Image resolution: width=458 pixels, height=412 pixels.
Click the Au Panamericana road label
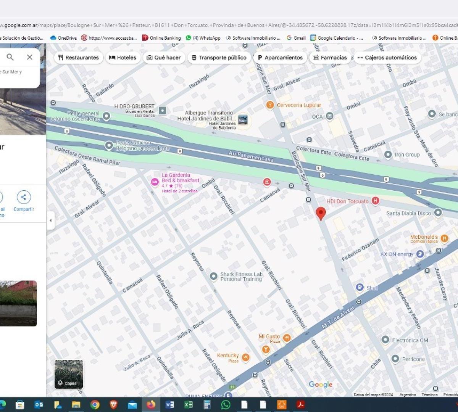point(251,156)
